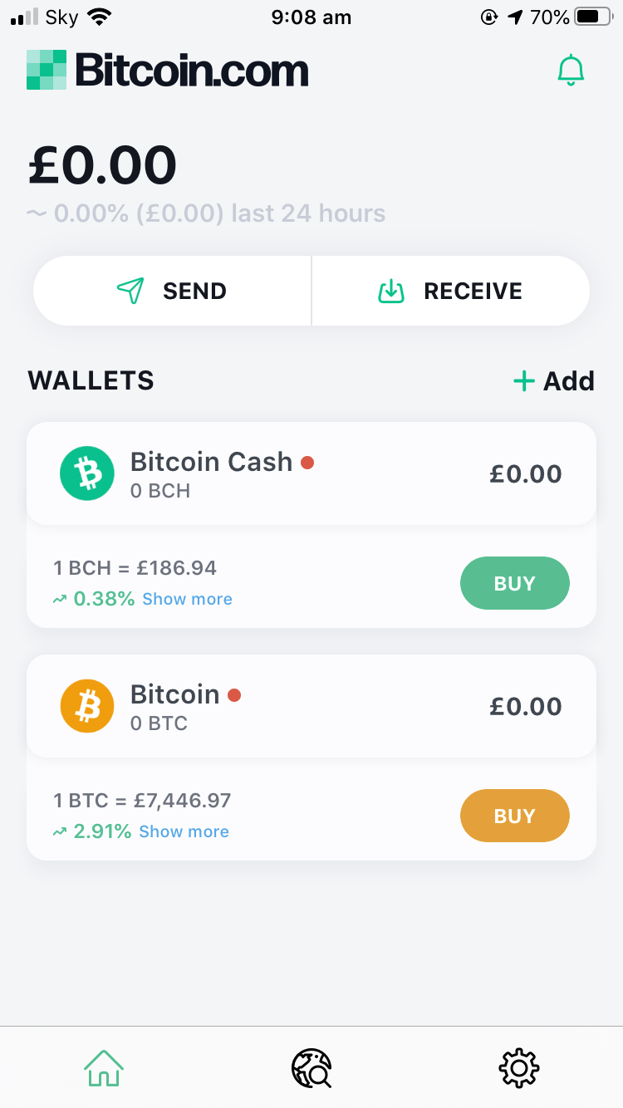Image resolution: width=623 pixels, height=1108 pixels.
Task: Expand Show more under BCH price
Action: 187,599
